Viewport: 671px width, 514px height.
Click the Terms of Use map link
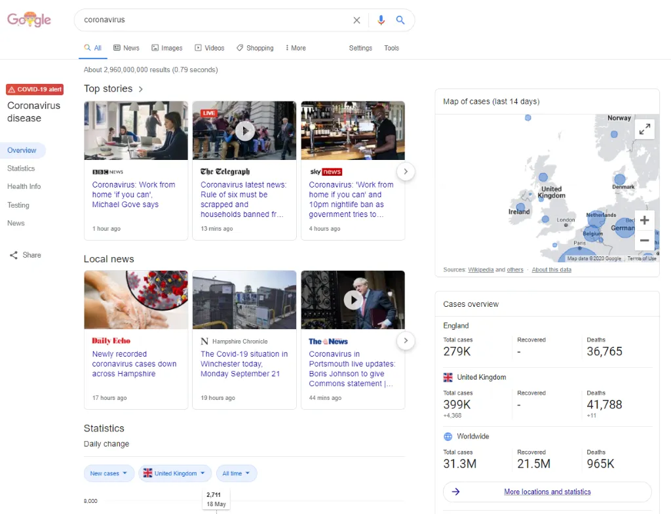pyautogui.click(x=642, y=259)
